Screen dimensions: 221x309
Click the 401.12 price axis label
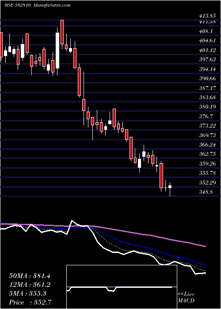207,50
